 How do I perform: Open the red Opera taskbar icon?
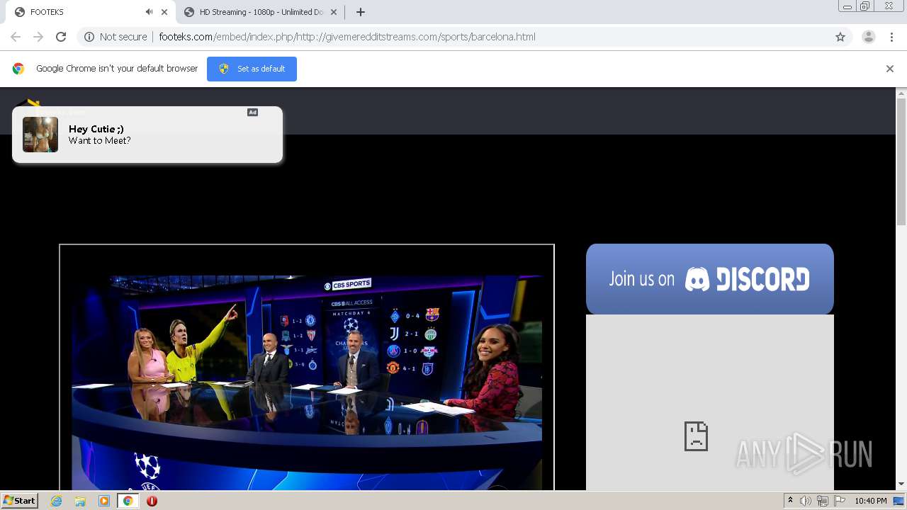point(152,501)
